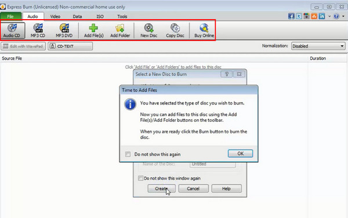
Task: Open the blue help question-mark icon
Action: click(336, 16)
